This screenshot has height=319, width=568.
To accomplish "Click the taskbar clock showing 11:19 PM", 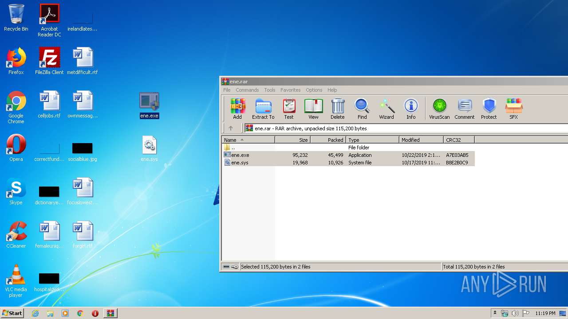I will tap(545, 313).
